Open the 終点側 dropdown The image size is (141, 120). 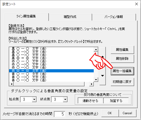(65, 99)
